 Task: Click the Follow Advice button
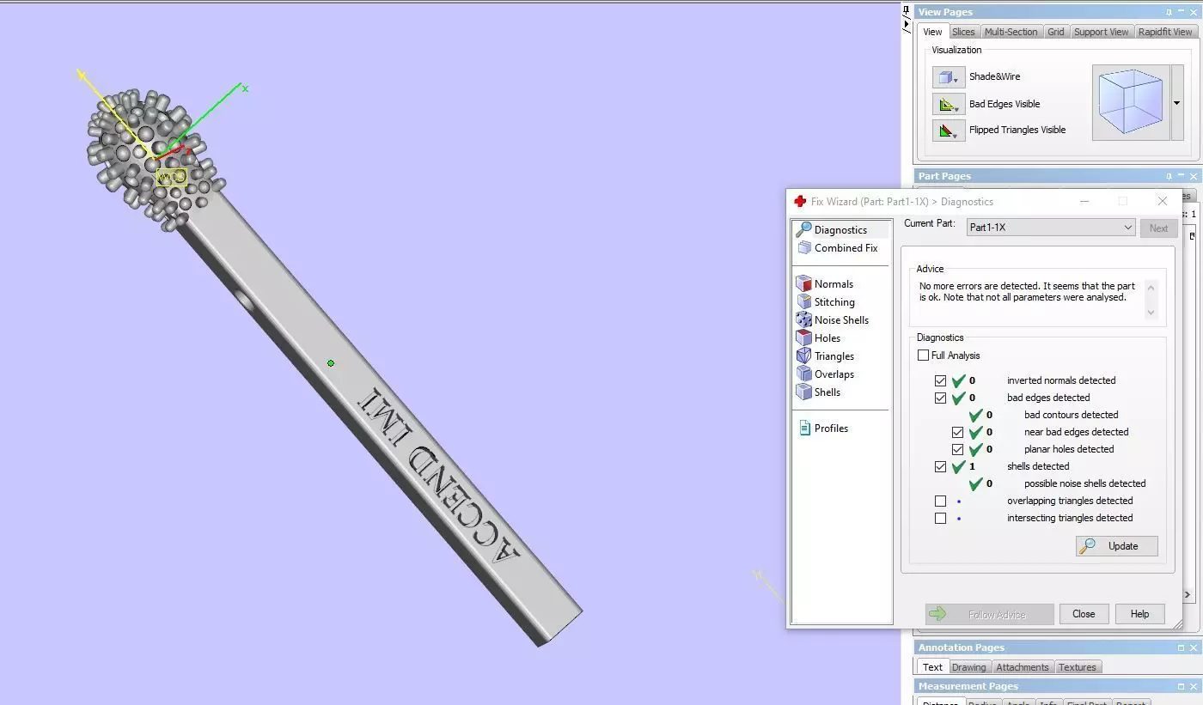pyautogui.click(x=989, y=614)
